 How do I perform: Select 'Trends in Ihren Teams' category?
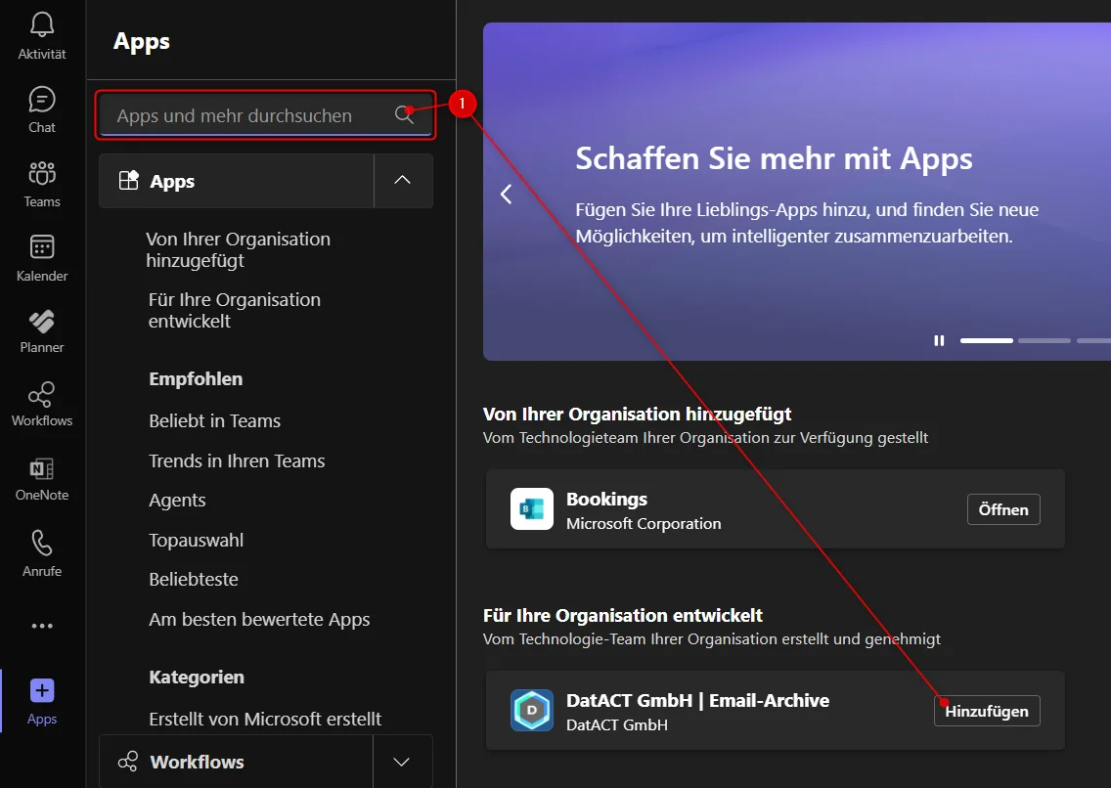pos(237,460)
